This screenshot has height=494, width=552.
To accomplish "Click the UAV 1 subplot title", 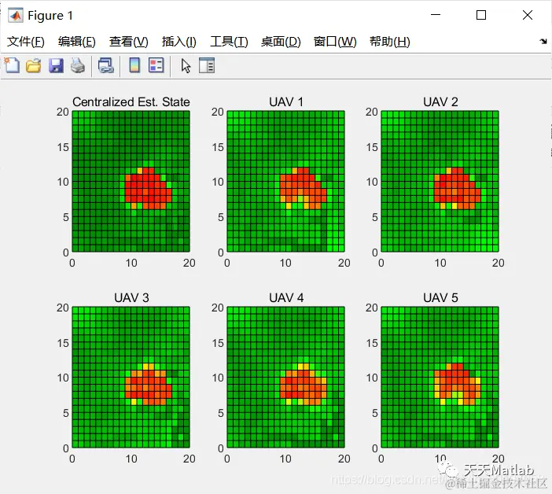I will [286, 102].
